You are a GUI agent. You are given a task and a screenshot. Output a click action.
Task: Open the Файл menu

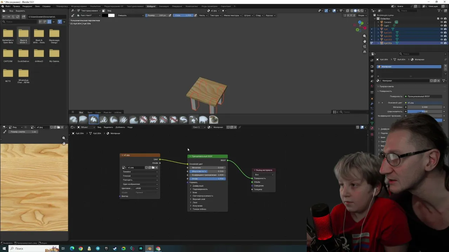tap(8, 6)
